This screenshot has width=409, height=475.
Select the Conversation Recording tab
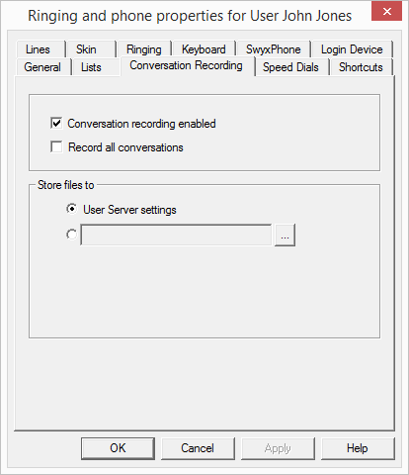point(187,65)
